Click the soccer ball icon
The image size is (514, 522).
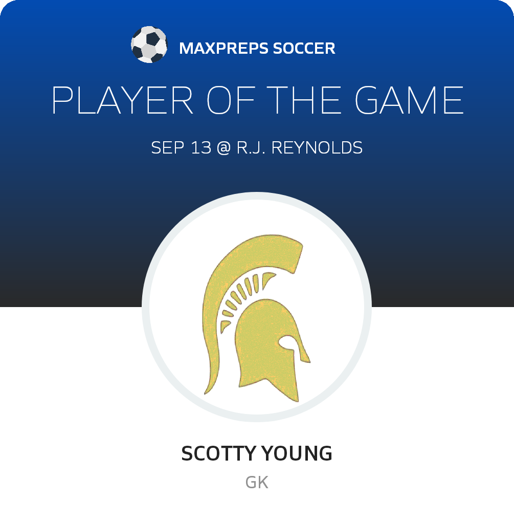(149, 45)
